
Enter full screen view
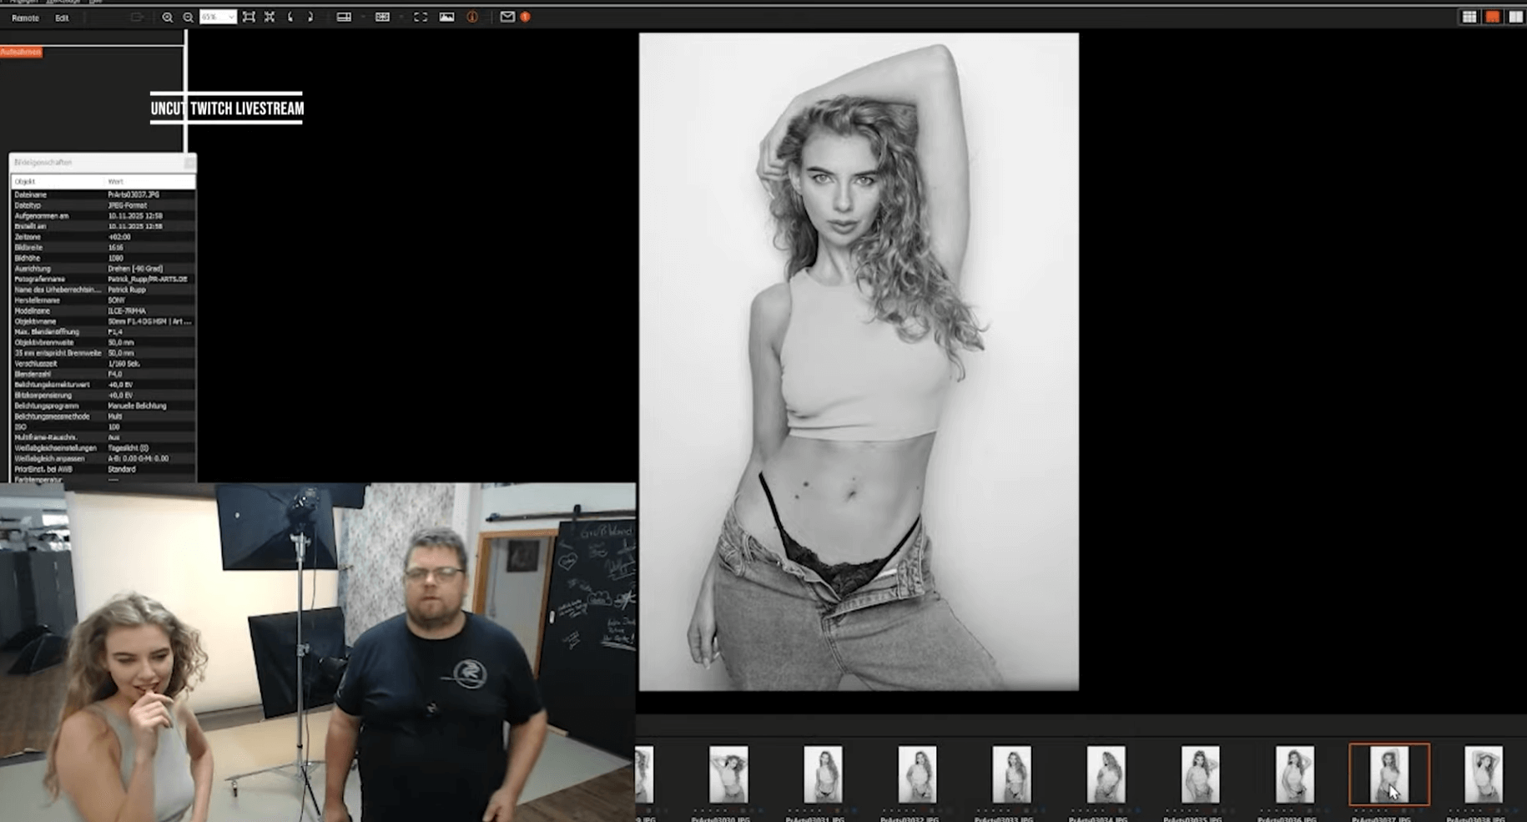421,17
